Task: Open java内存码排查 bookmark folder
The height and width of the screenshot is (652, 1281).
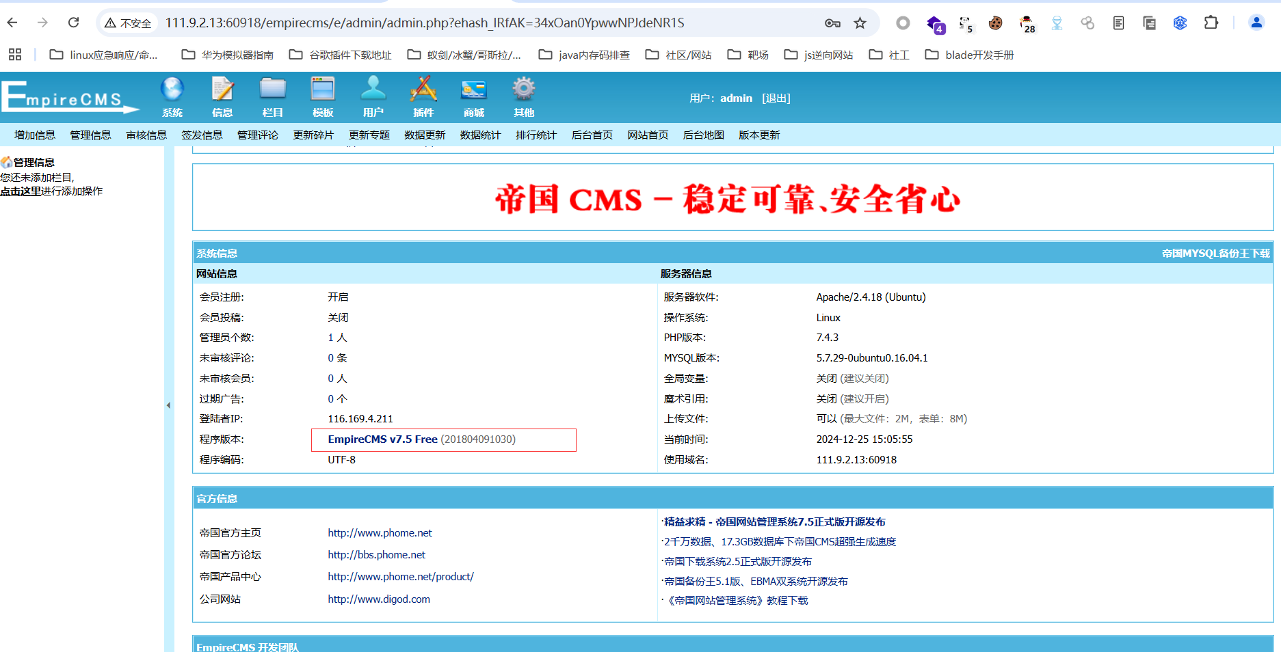Action: click(584, 55)
